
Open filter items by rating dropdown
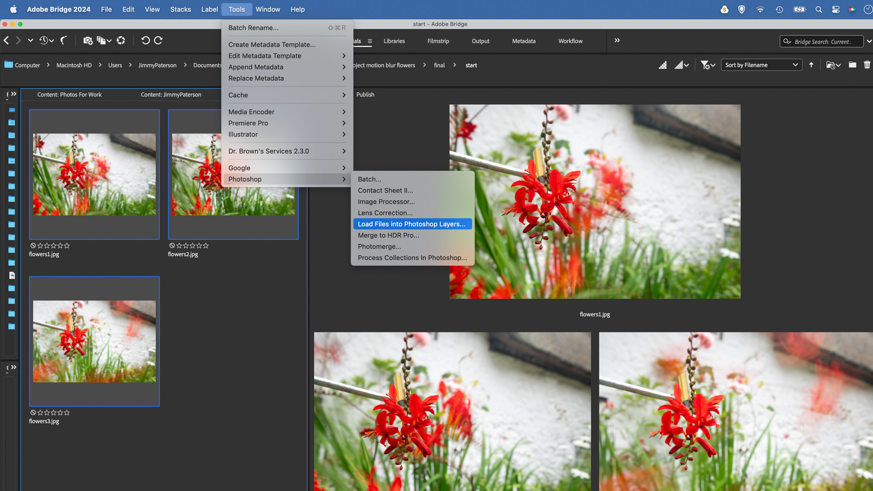point(708,65)
